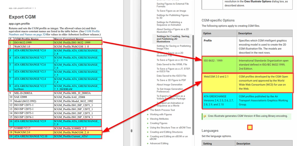Open 'About Image Generation' topic
Image resolution: width=297 pixels, height=146 pixels.
(x=169, y=85)
